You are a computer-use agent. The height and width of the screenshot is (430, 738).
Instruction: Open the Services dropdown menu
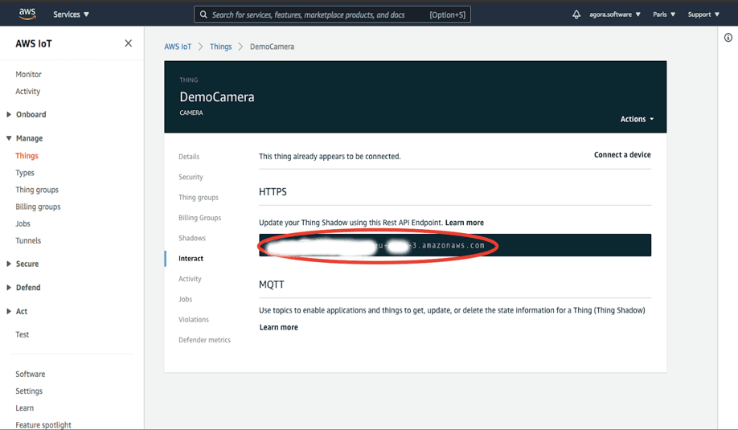click(71, 14)
